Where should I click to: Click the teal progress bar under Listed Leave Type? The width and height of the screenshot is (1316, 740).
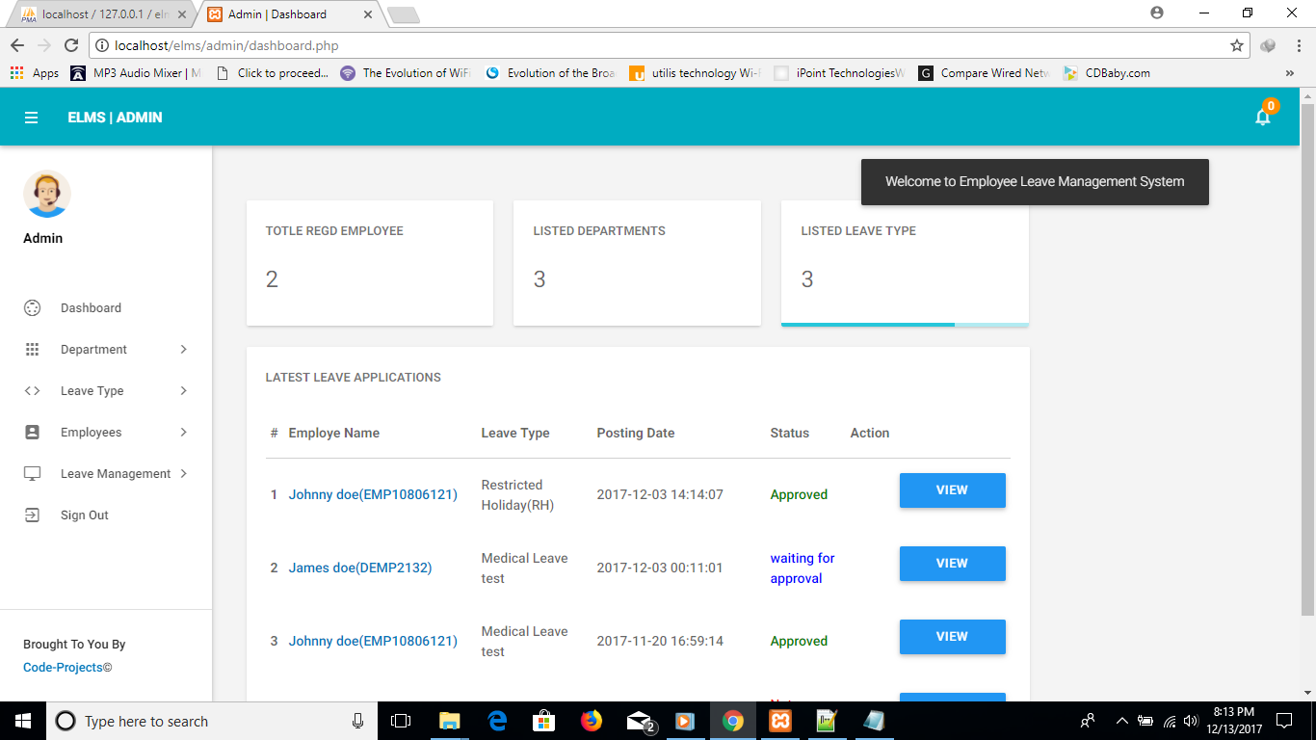pyautogui.click(x=867, y=326)
